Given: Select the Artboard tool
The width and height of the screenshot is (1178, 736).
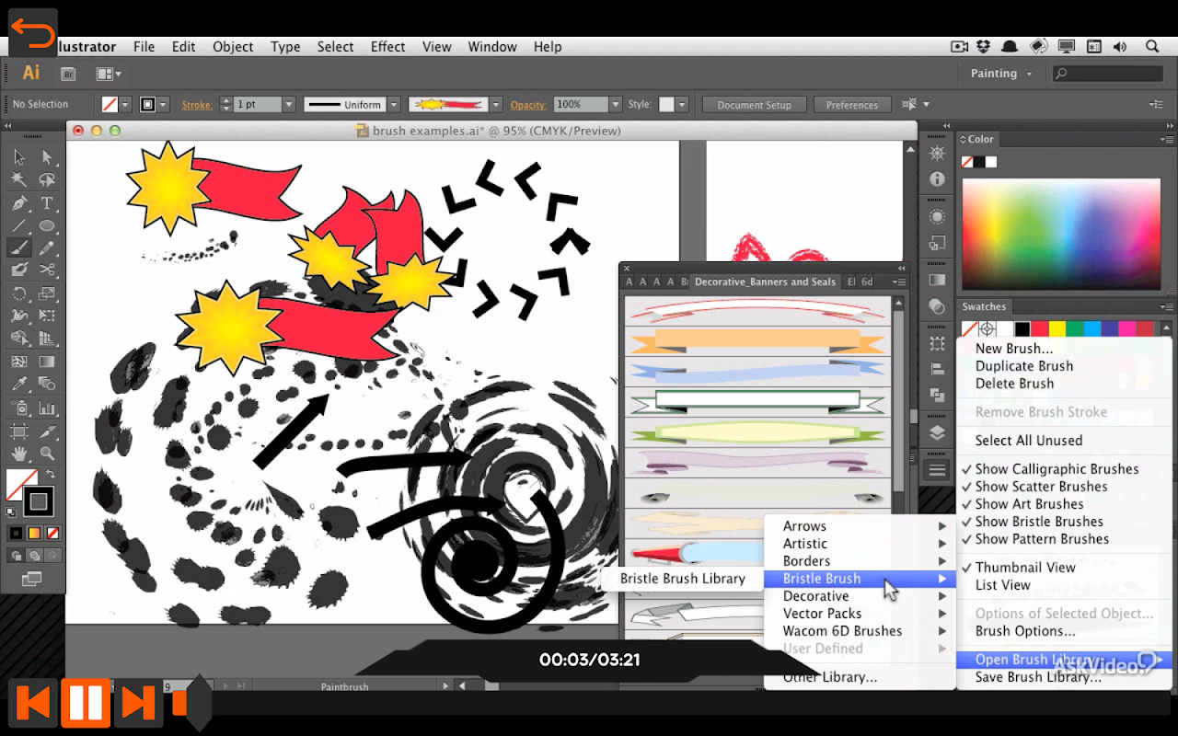Looking at the screenshot, I should pyautogui.click(x=19, y=431).
